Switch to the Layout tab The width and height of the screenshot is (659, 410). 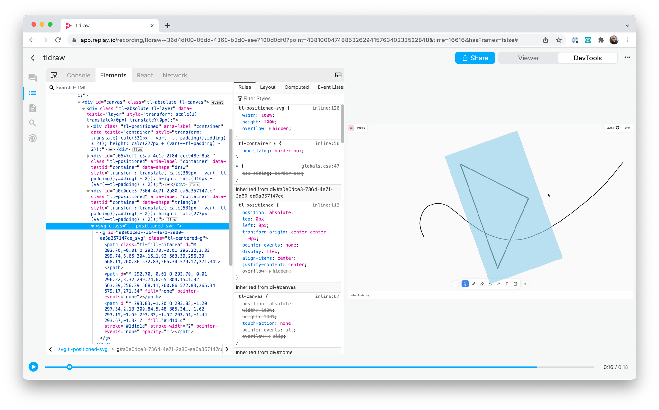pos(267,87)
